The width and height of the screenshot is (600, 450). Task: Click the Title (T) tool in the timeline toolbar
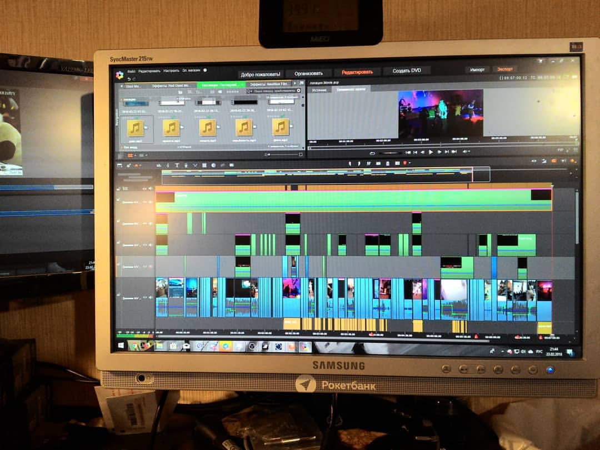tap(177, 166)
